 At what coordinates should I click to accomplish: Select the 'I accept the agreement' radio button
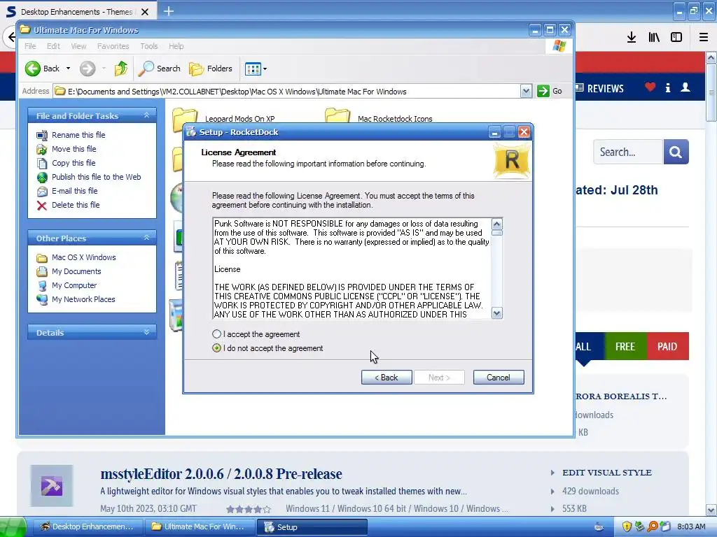tap(217, 334)
